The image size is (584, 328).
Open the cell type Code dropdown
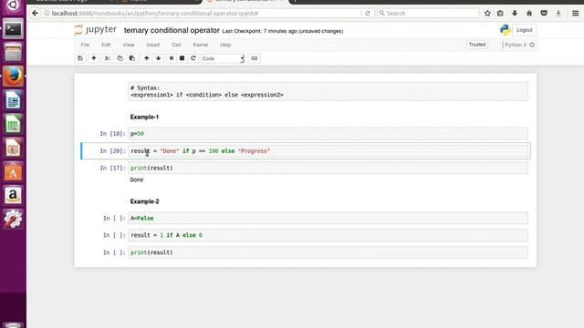(x=223, y=58)
